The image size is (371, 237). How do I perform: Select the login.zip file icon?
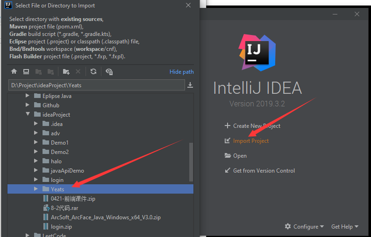point(46,226)
